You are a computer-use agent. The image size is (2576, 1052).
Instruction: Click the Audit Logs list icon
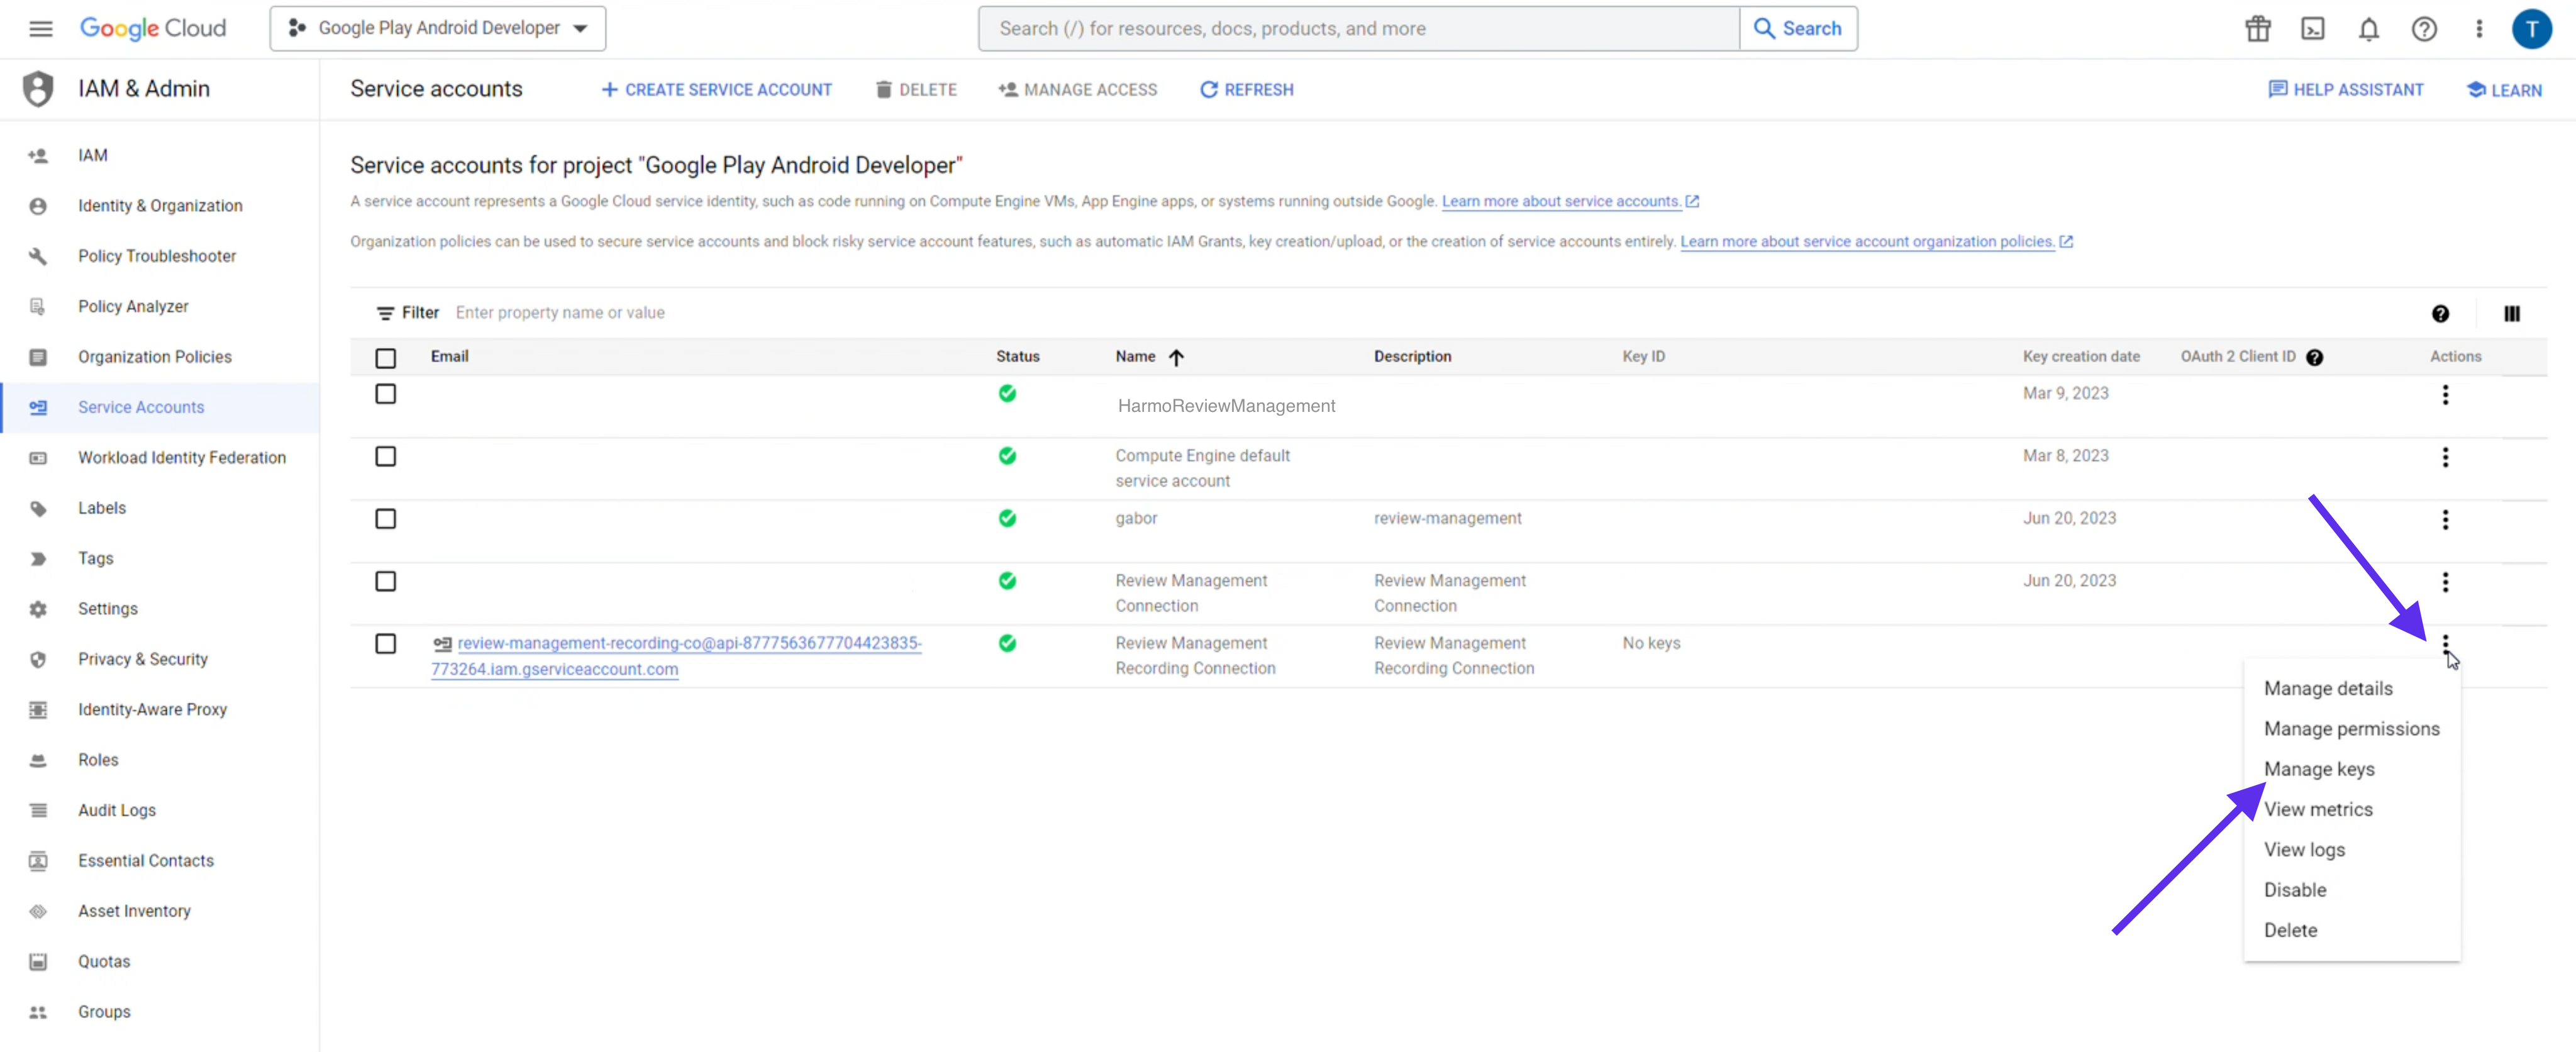click(38, 810)
